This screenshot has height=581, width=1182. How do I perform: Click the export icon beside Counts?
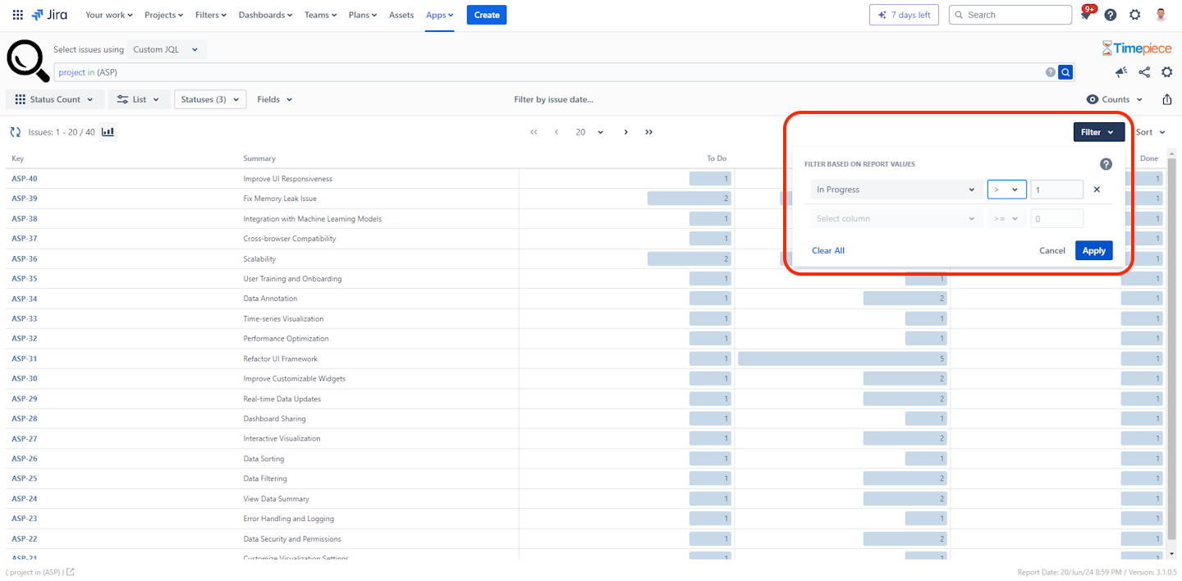click(1167, 98)
